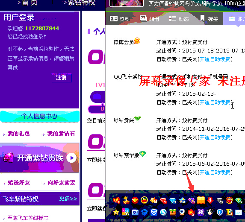This screenshot has width=245, height=222.
Task: Open the colorful App icon
Action: (x=125, y=212)
